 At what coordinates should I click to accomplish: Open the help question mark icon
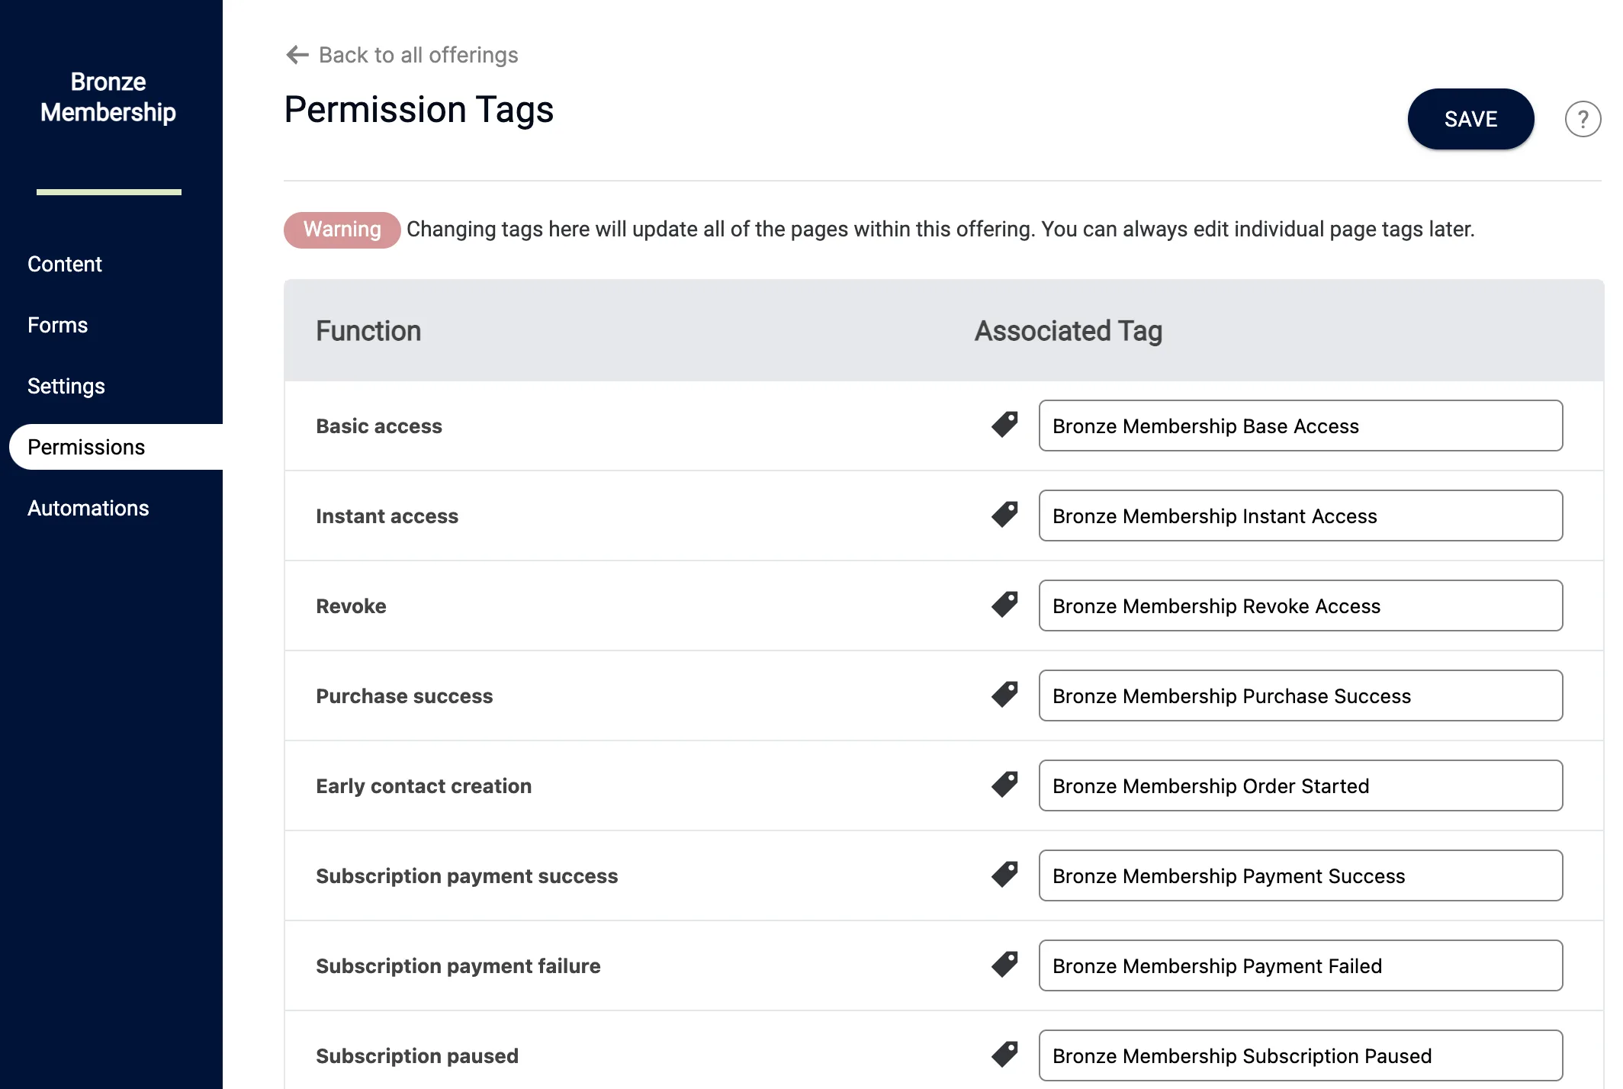[1583, 119]
